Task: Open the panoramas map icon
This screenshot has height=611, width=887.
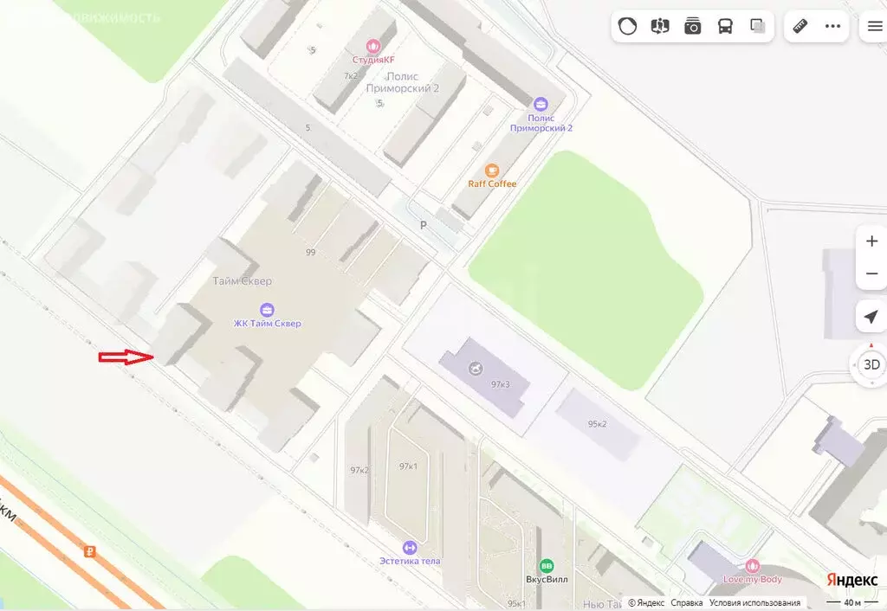Action: (660, 26)
